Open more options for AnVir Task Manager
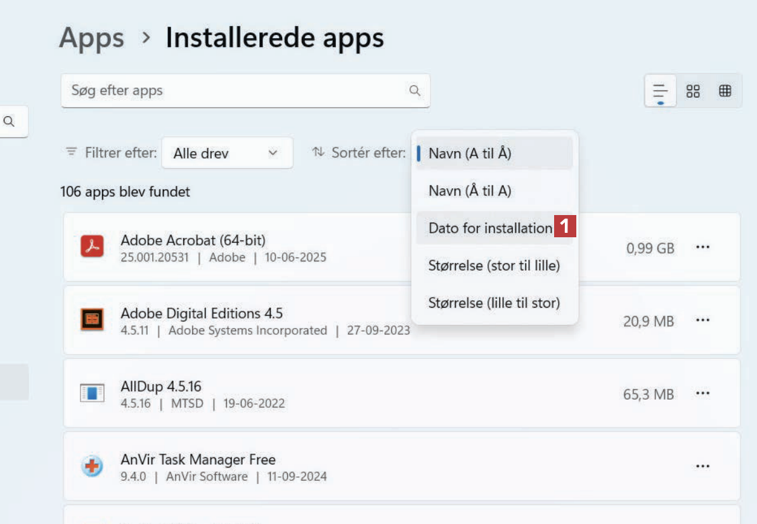 pos(702,466)
